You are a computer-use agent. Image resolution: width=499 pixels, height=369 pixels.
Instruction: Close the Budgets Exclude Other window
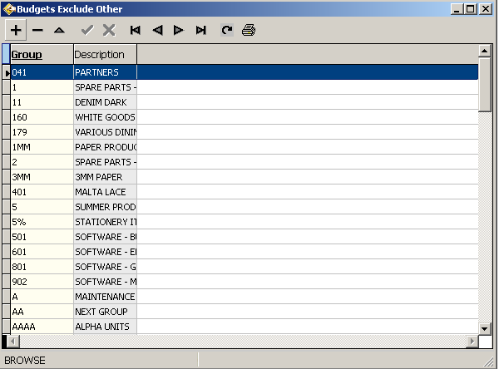tap(486, 8)
